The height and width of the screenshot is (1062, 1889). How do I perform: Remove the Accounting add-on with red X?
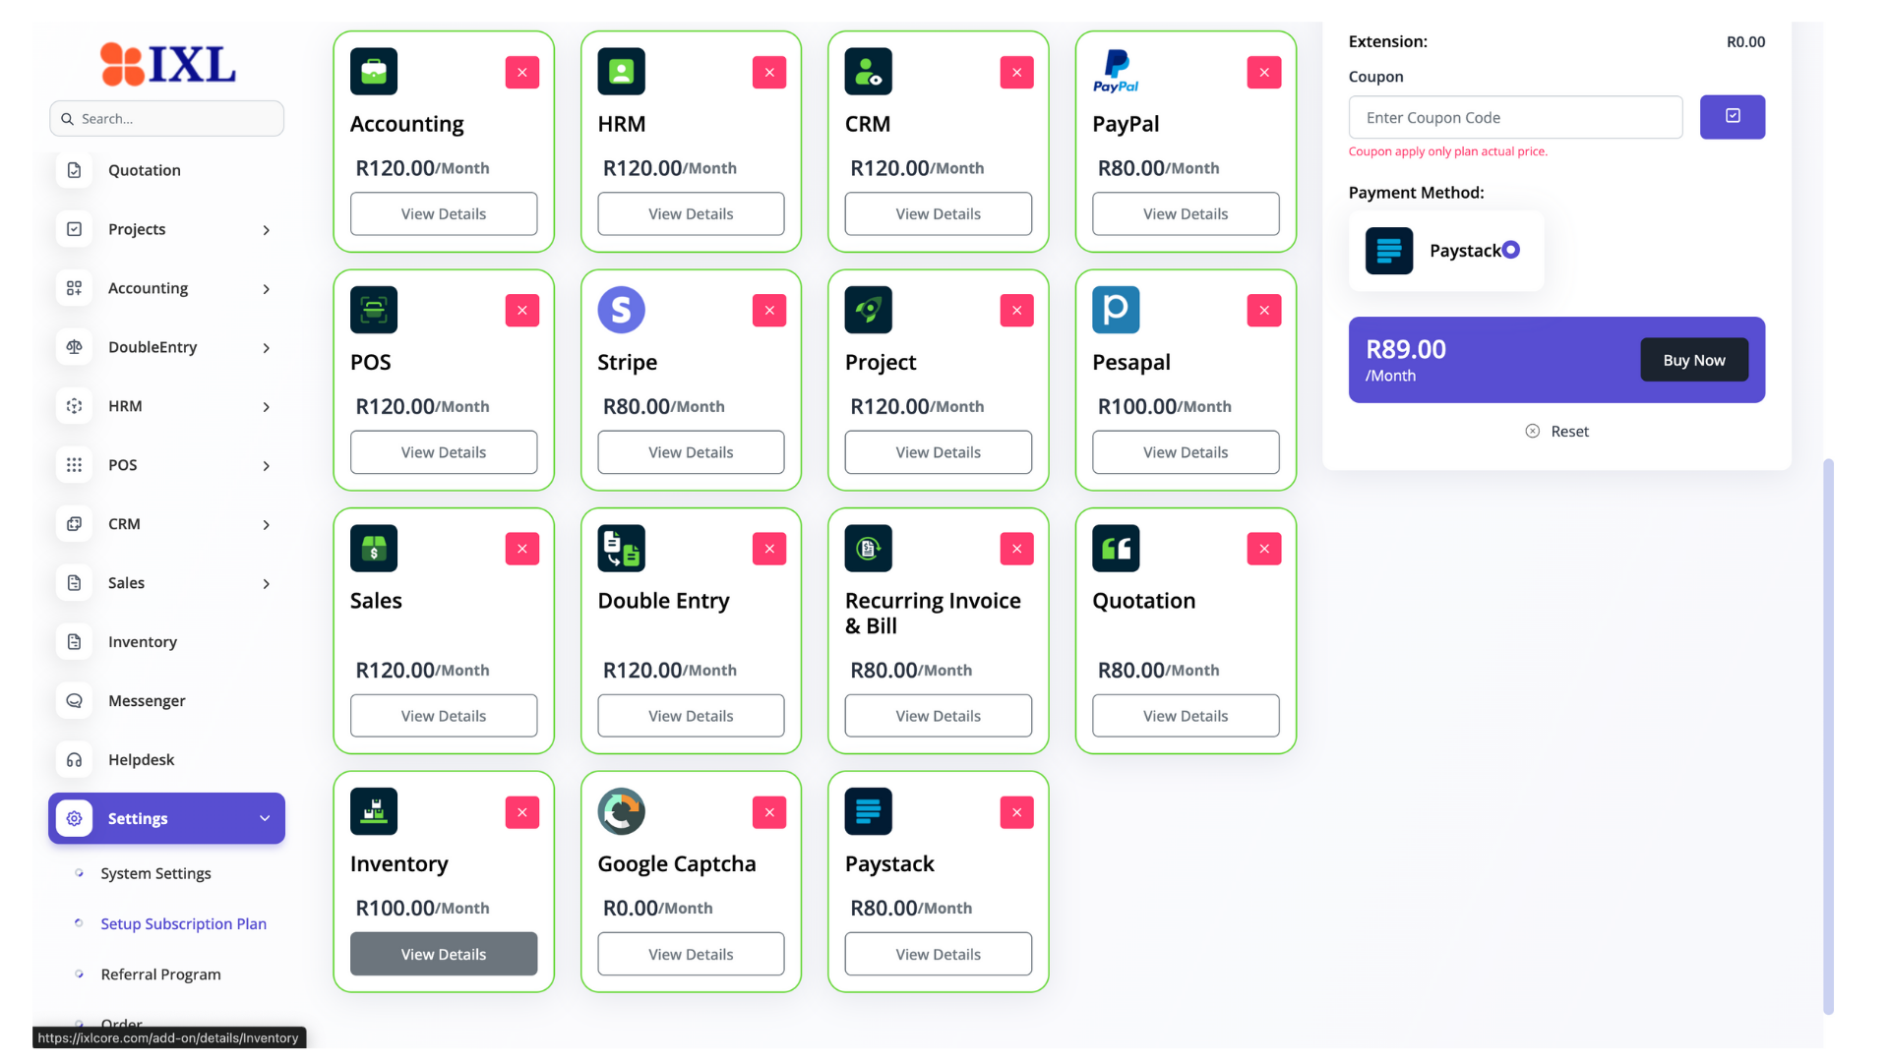click(522, 73)
